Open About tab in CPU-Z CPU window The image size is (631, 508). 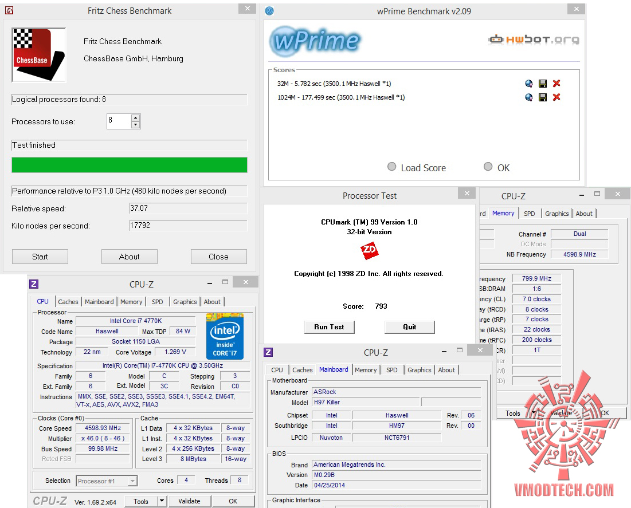(x=212, y=302)
